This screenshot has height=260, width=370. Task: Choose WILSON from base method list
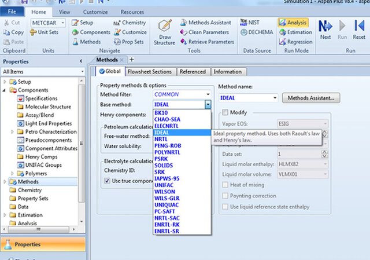point(182,192)
